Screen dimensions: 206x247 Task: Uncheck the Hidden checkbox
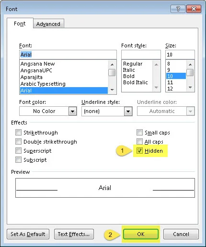pos(139,151)
